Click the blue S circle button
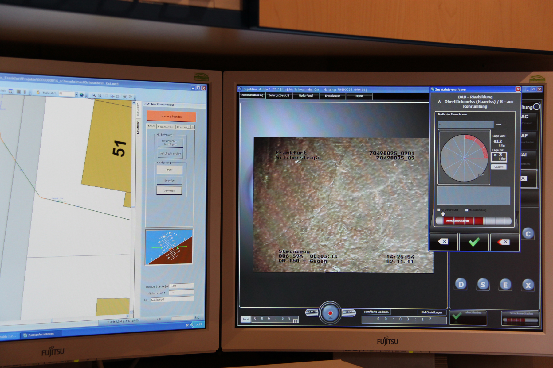This screenshot has width=553, height=368. (x=483, y=285)
